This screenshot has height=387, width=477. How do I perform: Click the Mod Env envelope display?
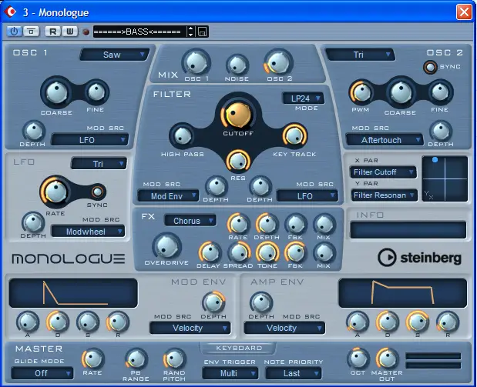pyautogui.click(x=73, y=292)
